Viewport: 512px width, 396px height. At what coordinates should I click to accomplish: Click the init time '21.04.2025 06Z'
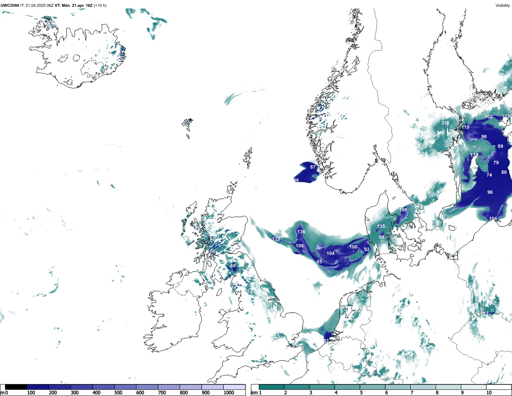pyautogui.click(x=39, y=5)
